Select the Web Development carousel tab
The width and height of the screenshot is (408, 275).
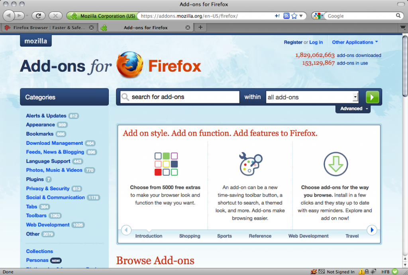tap(308, 236)
